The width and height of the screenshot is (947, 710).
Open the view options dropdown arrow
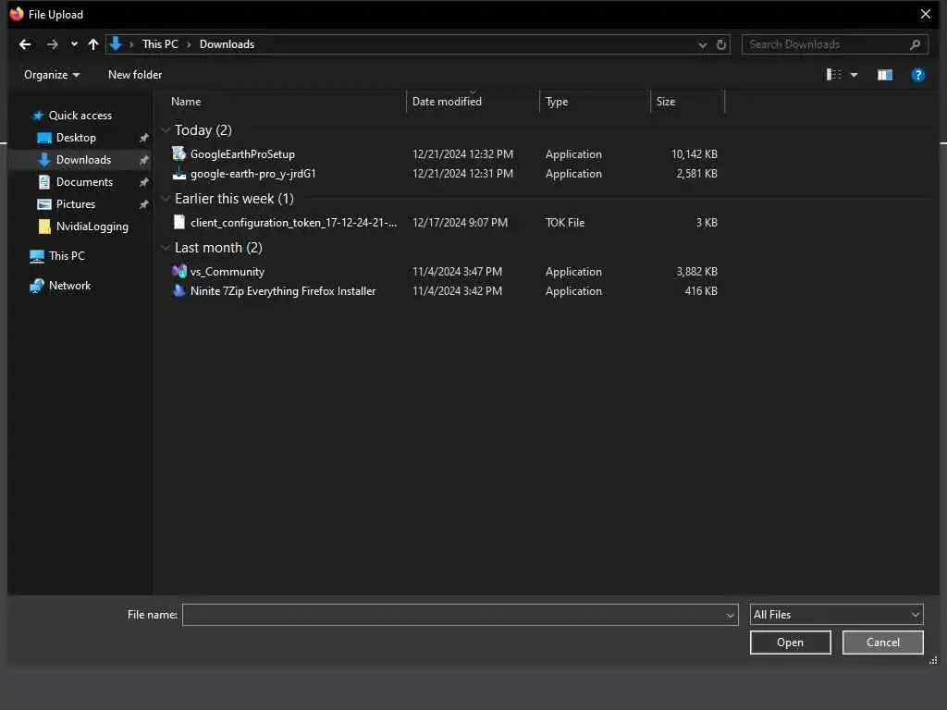(854, 75)
